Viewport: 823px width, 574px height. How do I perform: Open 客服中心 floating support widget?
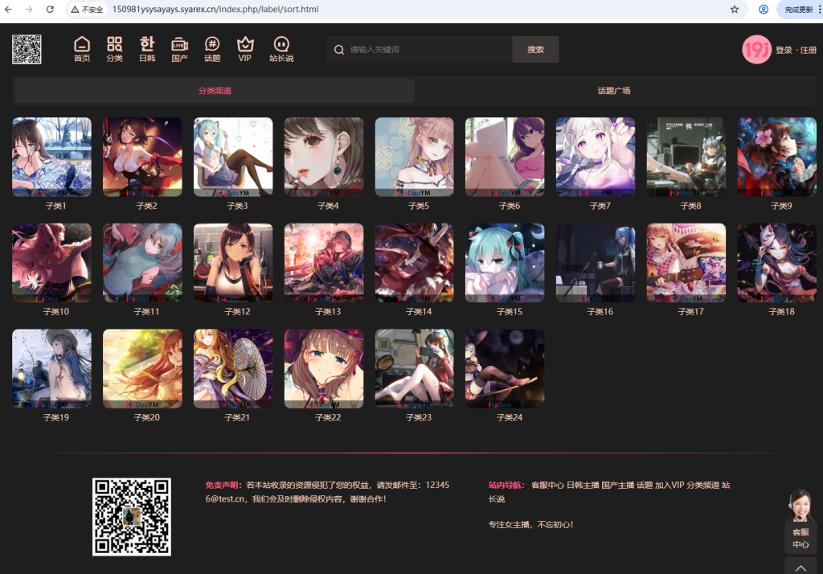tap(800, 520)
